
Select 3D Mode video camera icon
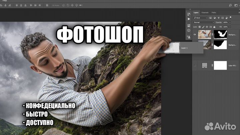81,5
